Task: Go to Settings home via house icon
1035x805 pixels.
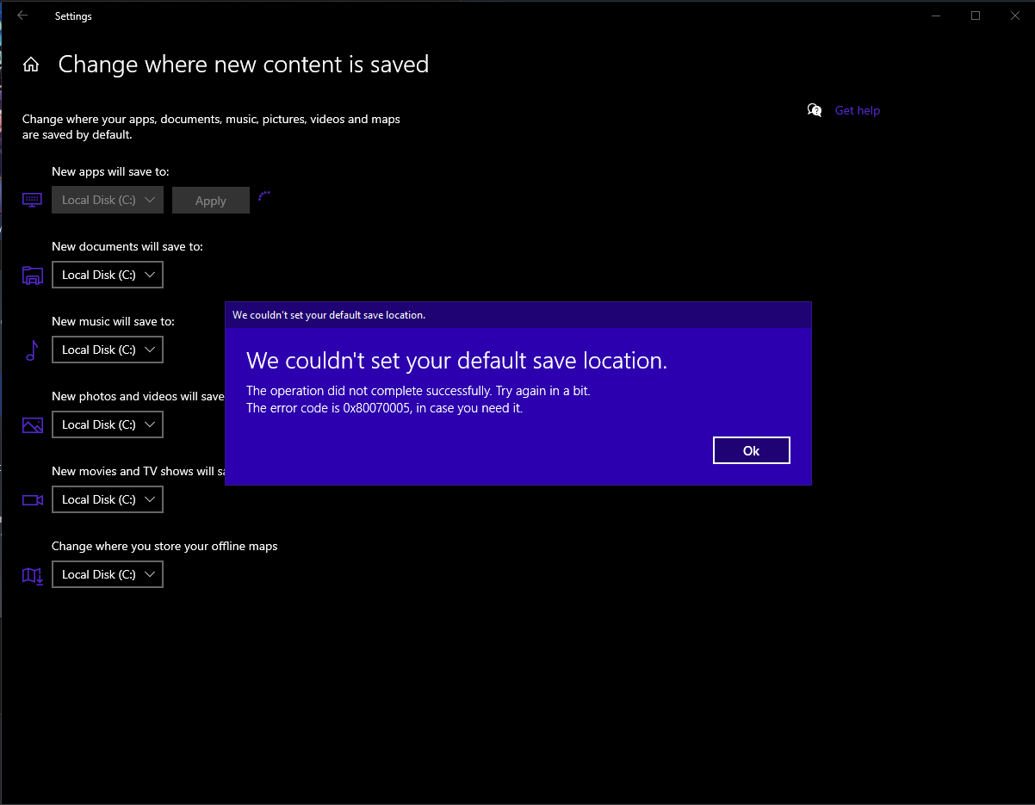Action: click(31, 65)
